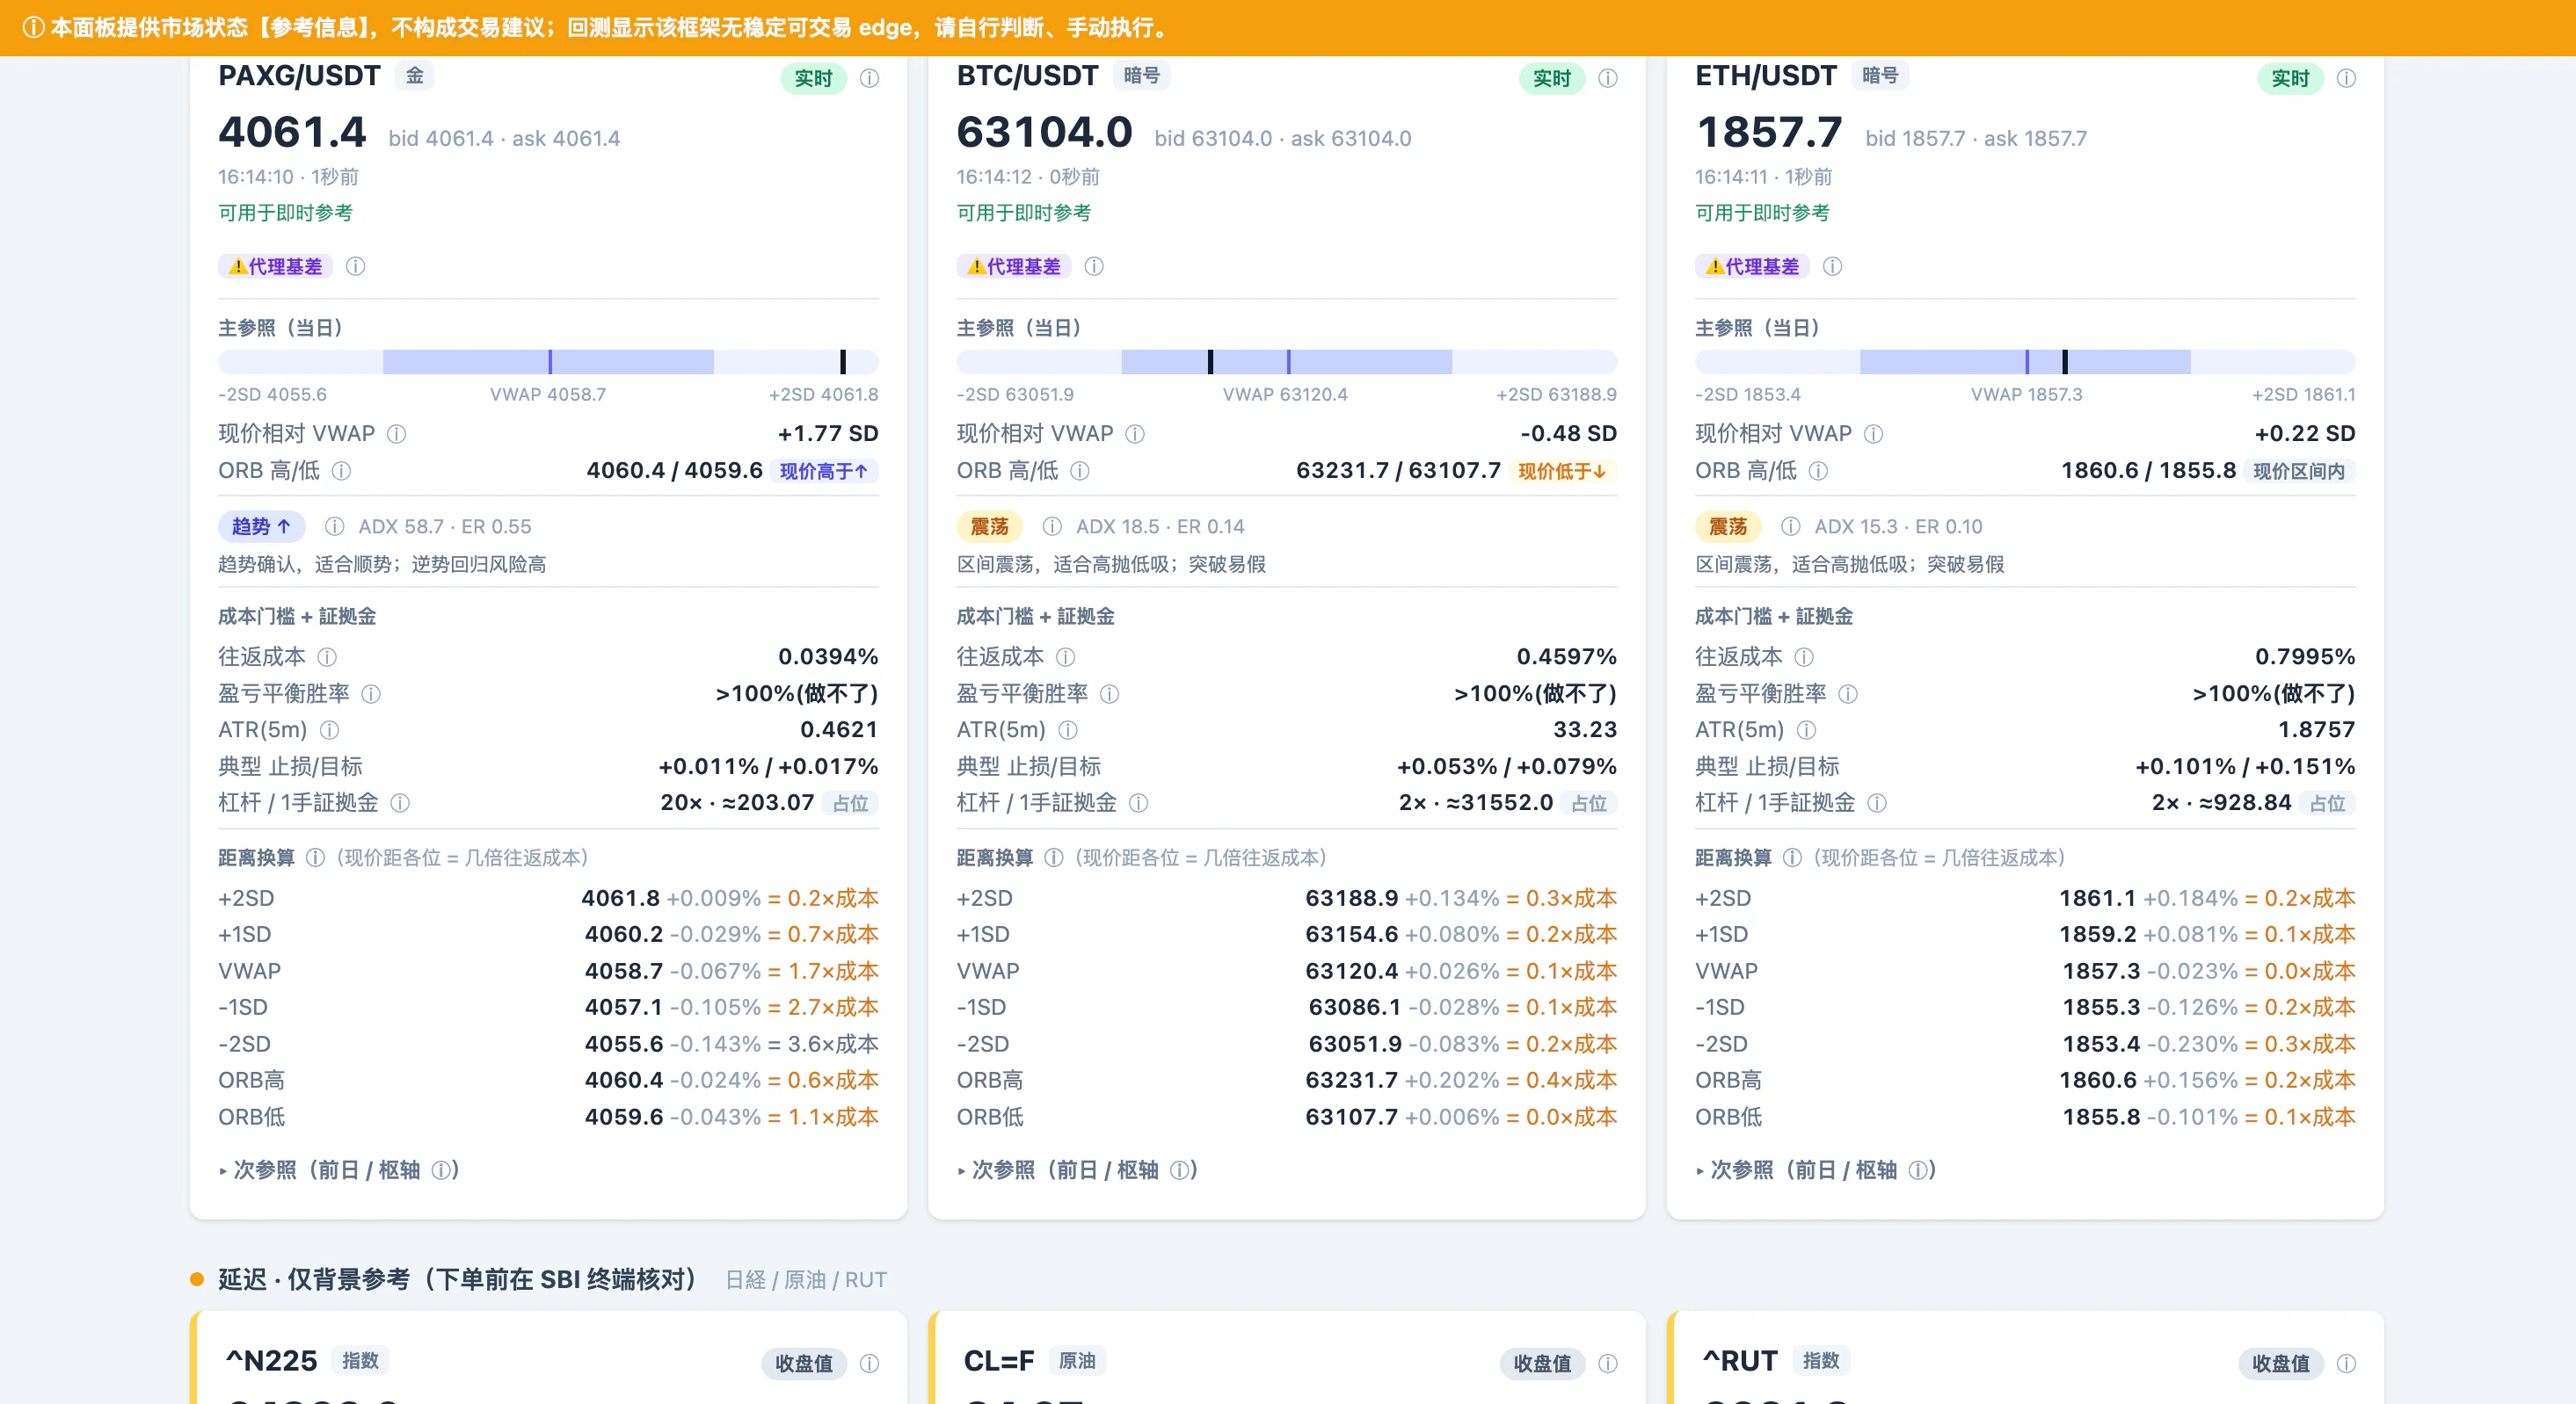Viewport: 2576px width, 1404px height.
Task: Open the 代理基差 info icon in ETH/USDT card
Action: [x=1832, y=267]
